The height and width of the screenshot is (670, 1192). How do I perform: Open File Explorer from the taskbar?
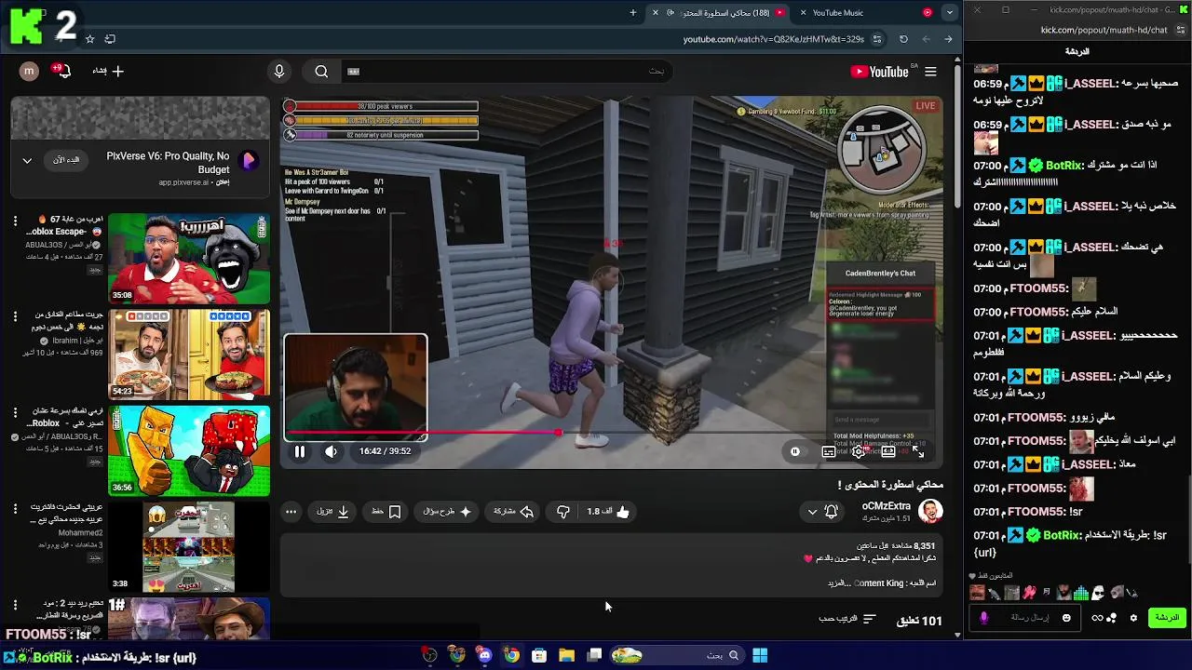coord(566,655)
